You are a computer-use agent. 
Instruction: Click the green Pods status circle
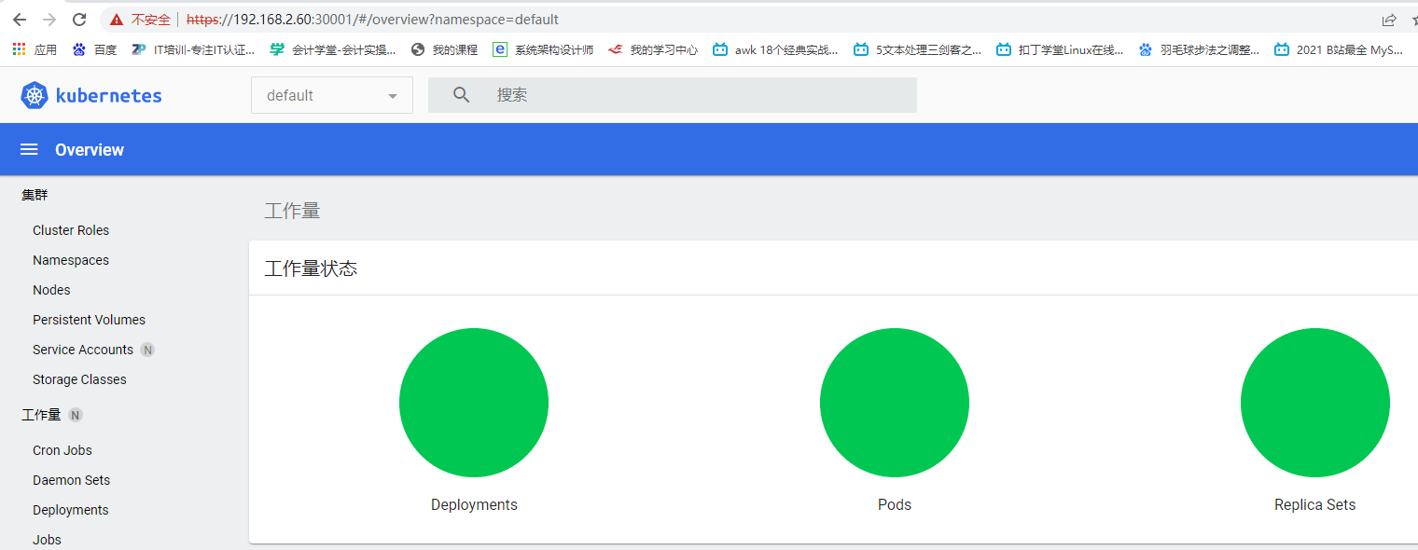point(895,403)
